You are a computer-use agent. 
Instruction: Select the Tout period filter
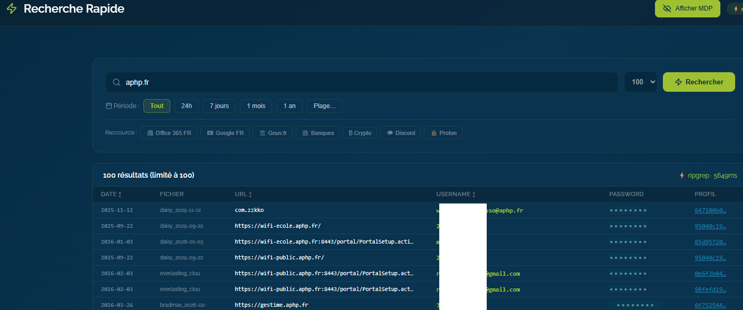pyautogui.click(x=157, y=106)
